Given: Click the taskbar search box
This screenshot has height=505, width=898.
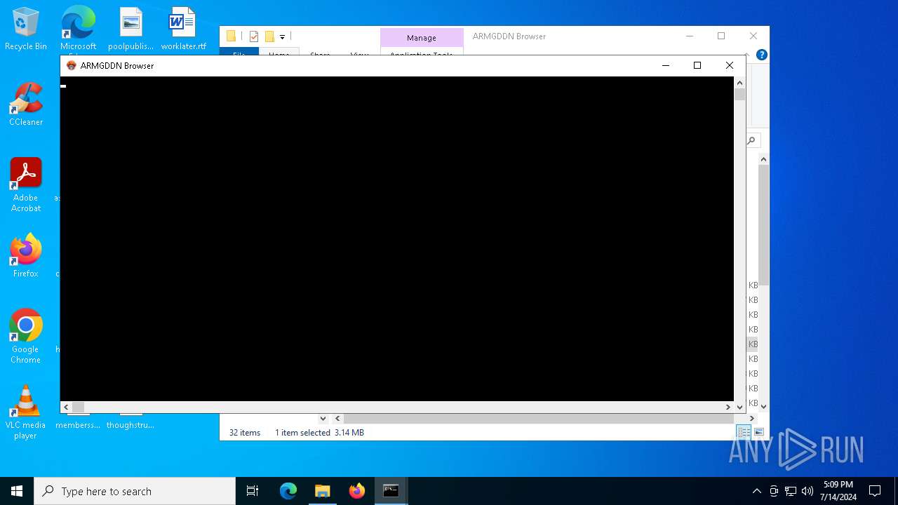Looking at the screenshot, I should point(135,491).
